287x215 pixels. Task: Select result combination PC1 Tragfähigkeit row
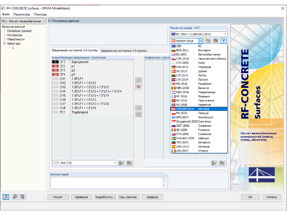pos(93,112)
